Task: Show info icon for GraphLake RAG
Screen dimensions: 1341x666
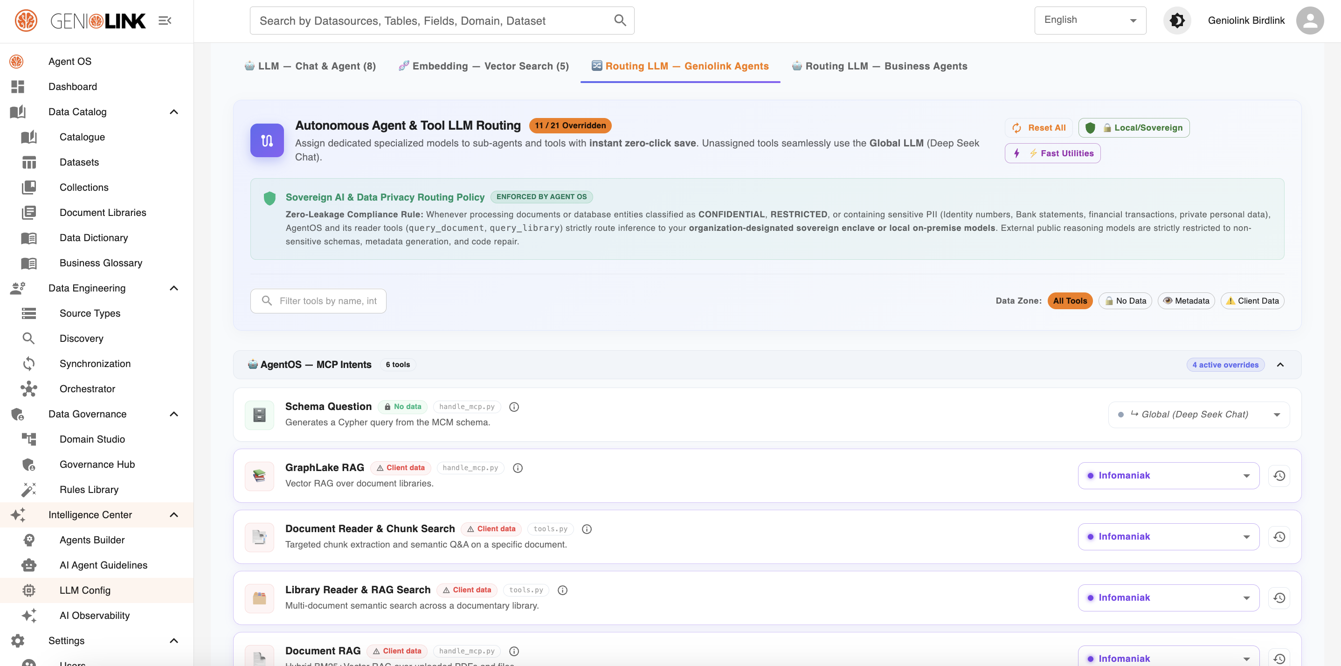Action: tap(518, 468)
